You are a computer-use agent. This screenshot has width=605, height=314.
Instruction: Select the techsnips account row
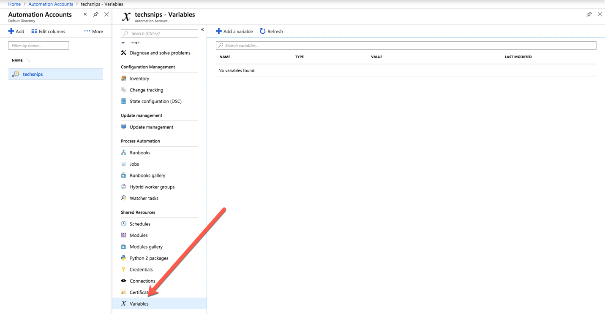click(55, 74)
